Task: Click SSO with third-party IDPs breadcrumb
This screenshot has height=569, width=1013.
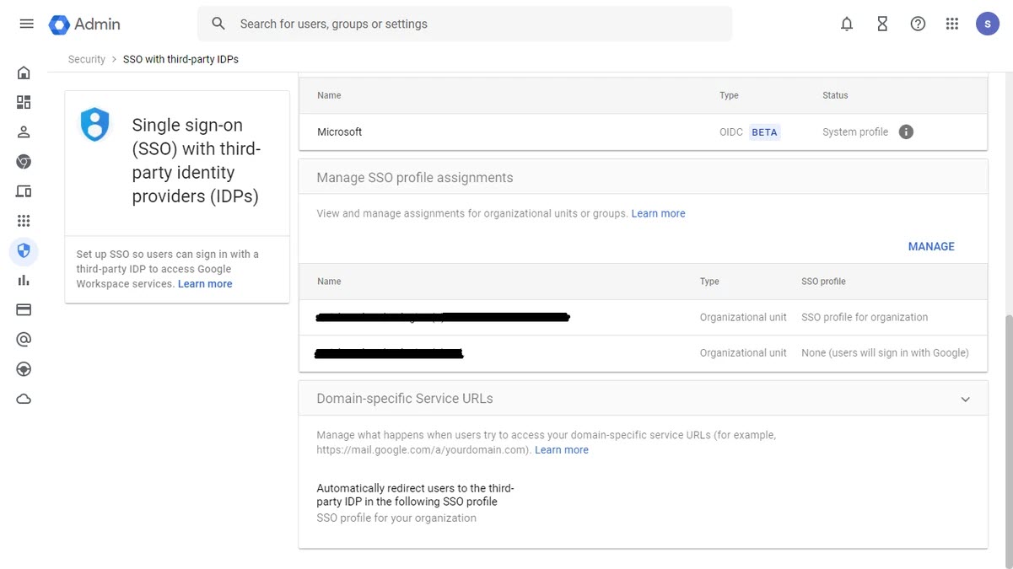Action: 181,59
